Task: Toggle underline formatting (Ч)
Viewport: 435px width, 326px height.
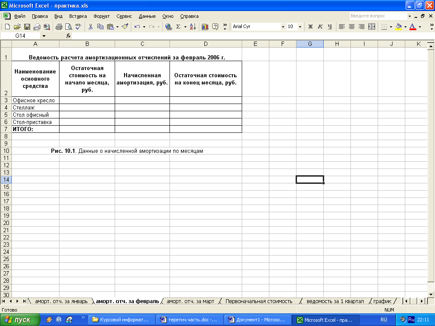Action: click(330, 27)
